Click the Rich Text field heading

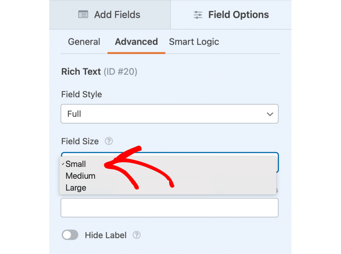point(81,72)
